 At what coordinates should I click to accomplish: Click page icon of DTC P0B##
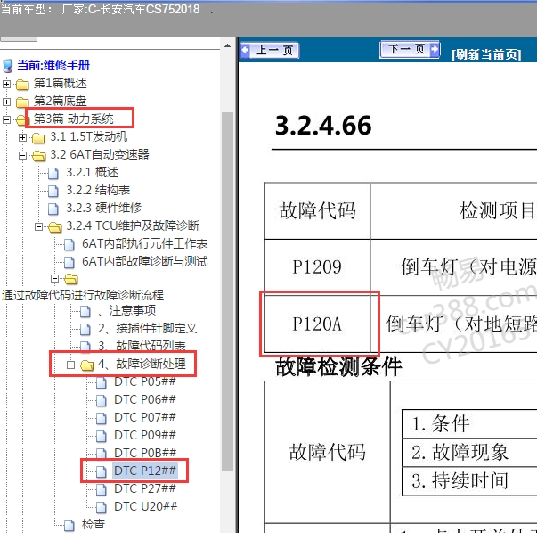point(102,454)
